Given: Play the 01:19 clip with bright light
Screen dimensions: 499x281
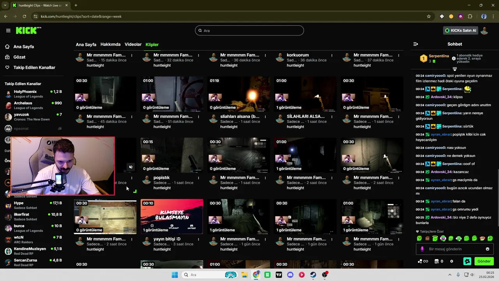Looking at the screenshot, I should (239, 94).
